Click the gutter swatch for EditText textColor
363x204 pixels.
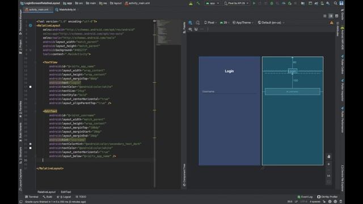[x=30, y=148]
